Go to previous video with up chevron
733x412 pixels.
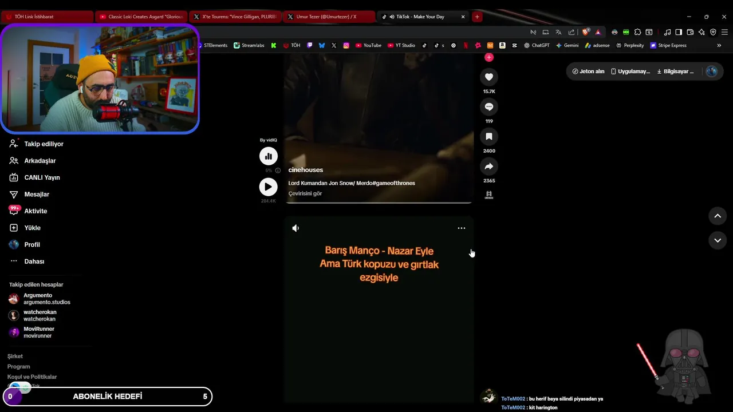[x=718, y=216]
